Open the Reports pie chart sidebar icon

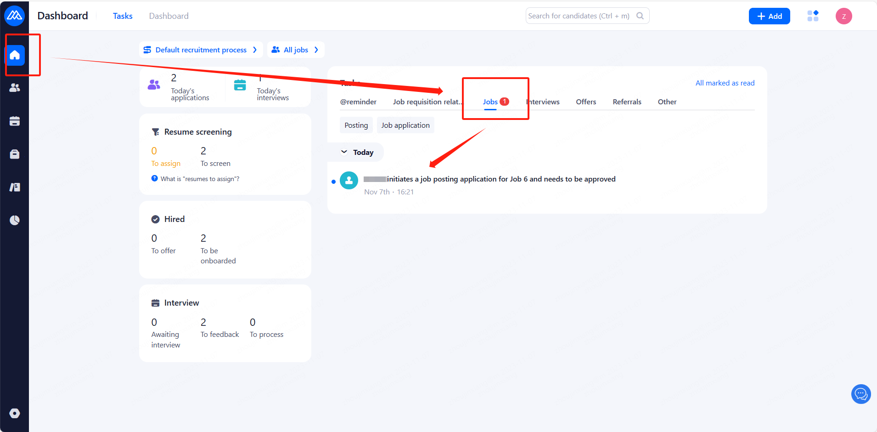pyautogui.click(x=15, y=220)
